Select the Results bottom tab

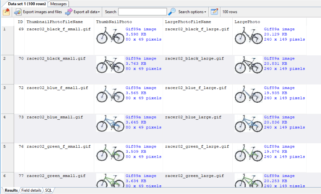11,190
